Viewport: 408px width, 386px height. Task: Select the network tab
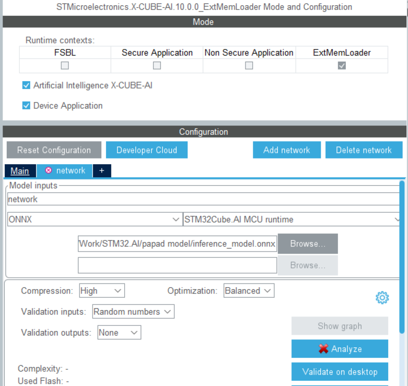click(65, 171)
